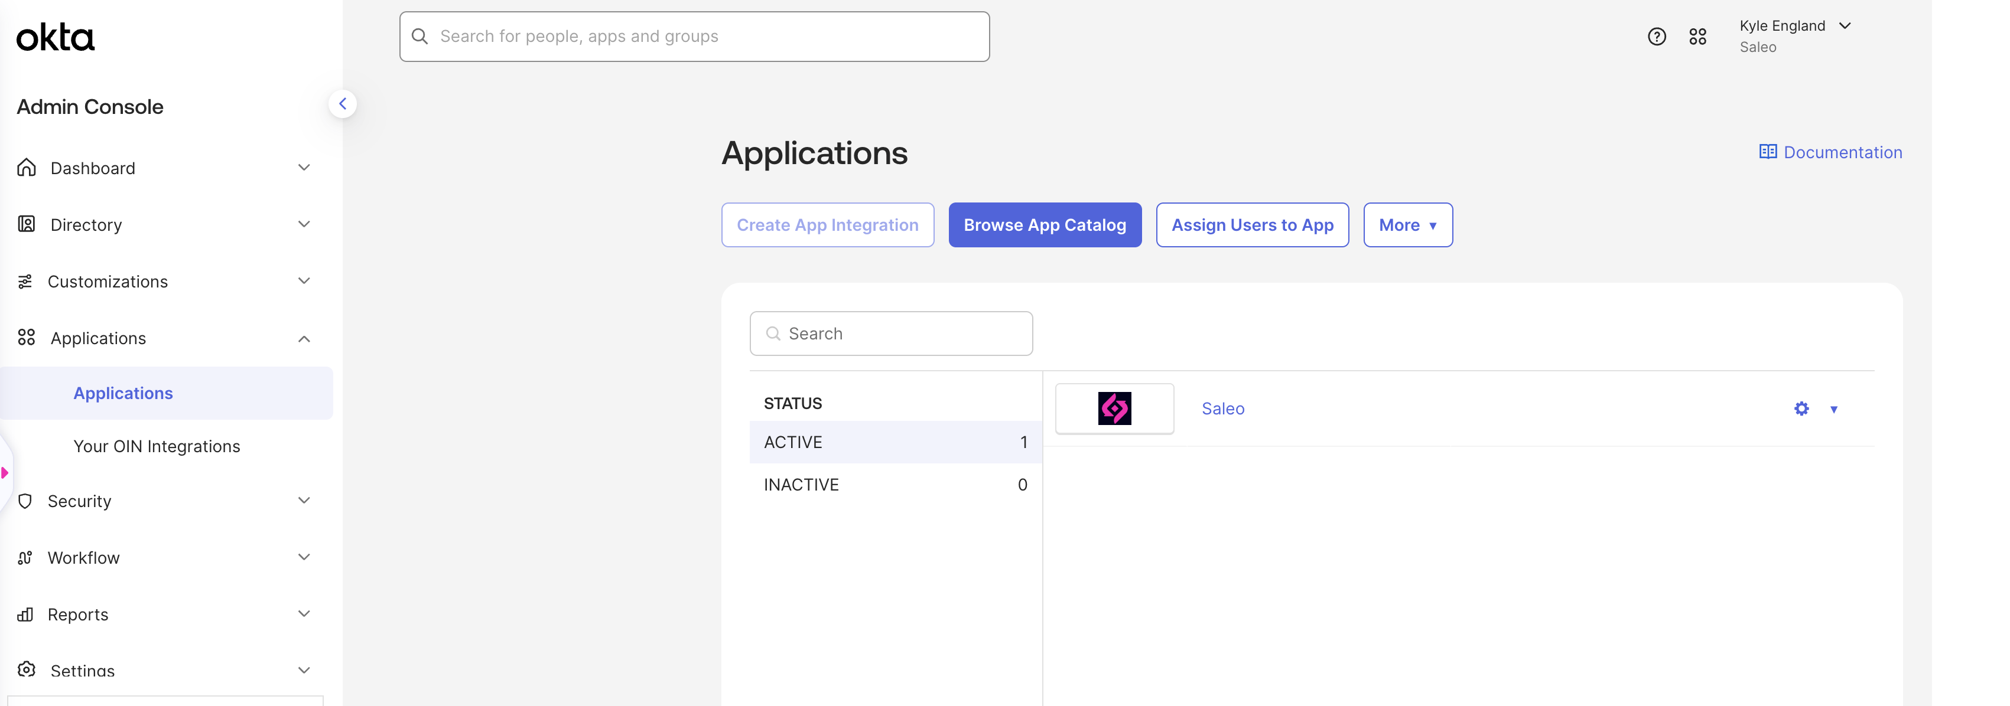This screenshot has height=706, width=2010.
Task: Click the Workflow menu label
Action: point(83,558)
